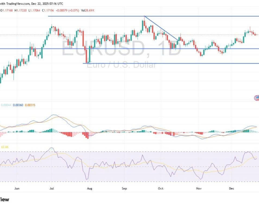Click the Nov label on time axis
This screenshot has height=207, width=259.
pyautogui.click(x=199, y=189)
